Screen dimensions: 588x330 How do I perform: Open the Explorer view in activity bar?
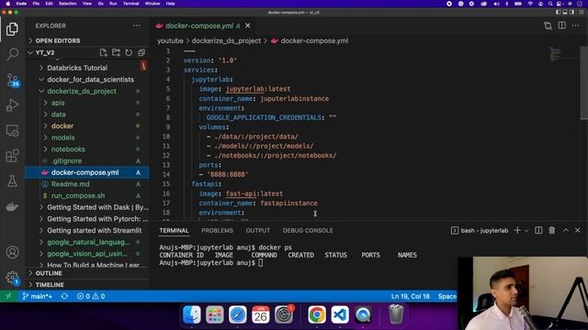click(12, 28)
